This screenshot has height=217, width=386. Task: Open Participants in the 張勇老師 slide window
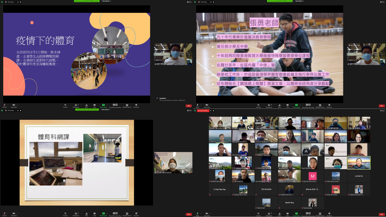tap(269, 106)
